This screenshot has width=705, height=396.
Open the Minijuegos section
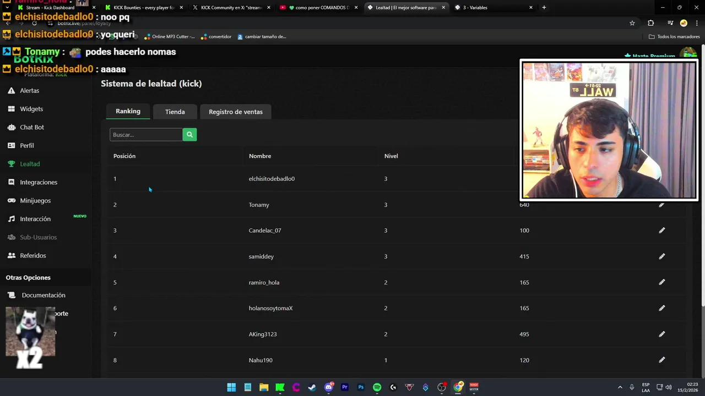tap(35, 201)
